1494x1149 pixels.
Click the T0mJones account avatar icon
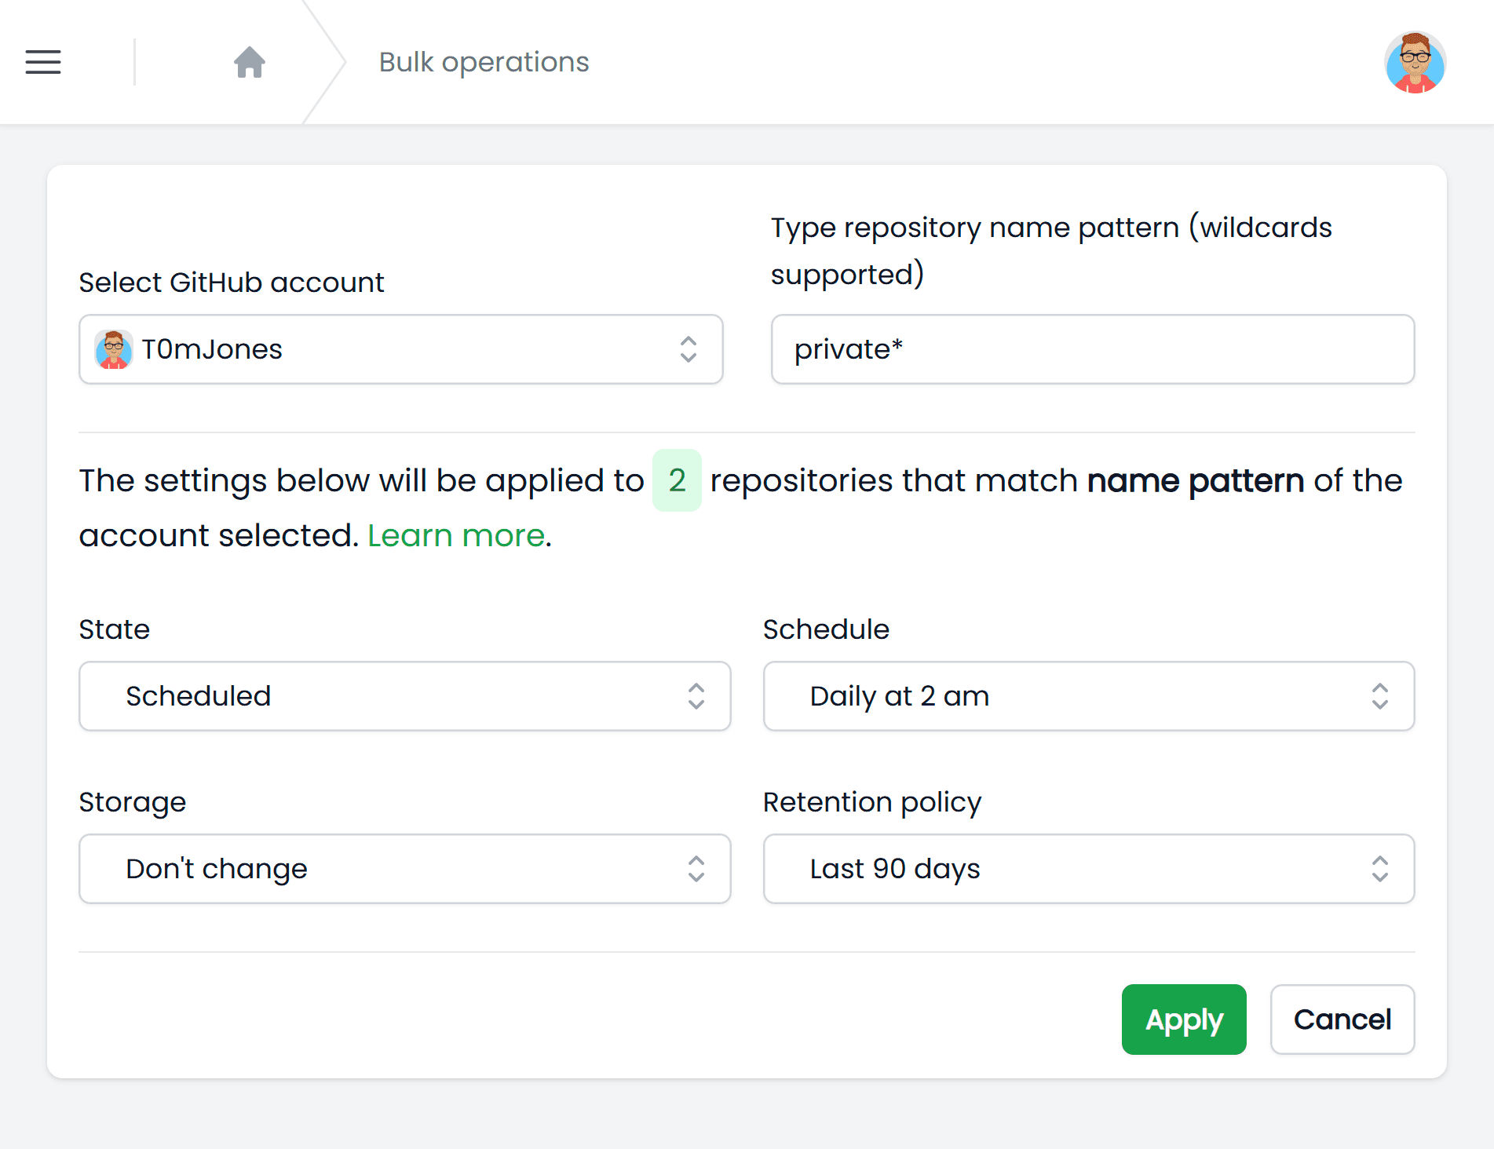click(x=114, y=349)
